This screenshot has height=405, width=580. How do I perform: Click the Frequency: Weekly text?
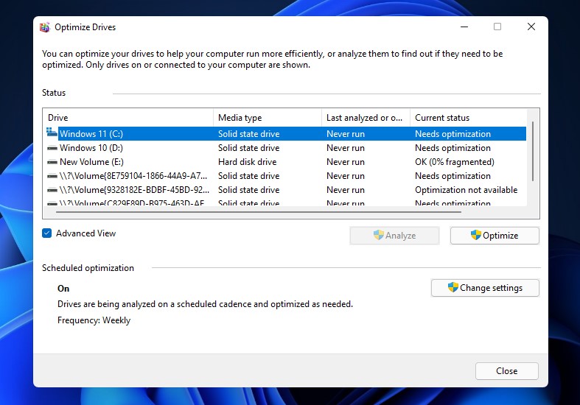click(94, 320)
